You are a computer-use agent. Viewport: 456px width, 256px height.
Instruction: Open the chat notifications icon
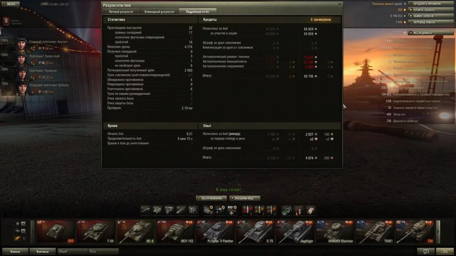pos(426,251)
